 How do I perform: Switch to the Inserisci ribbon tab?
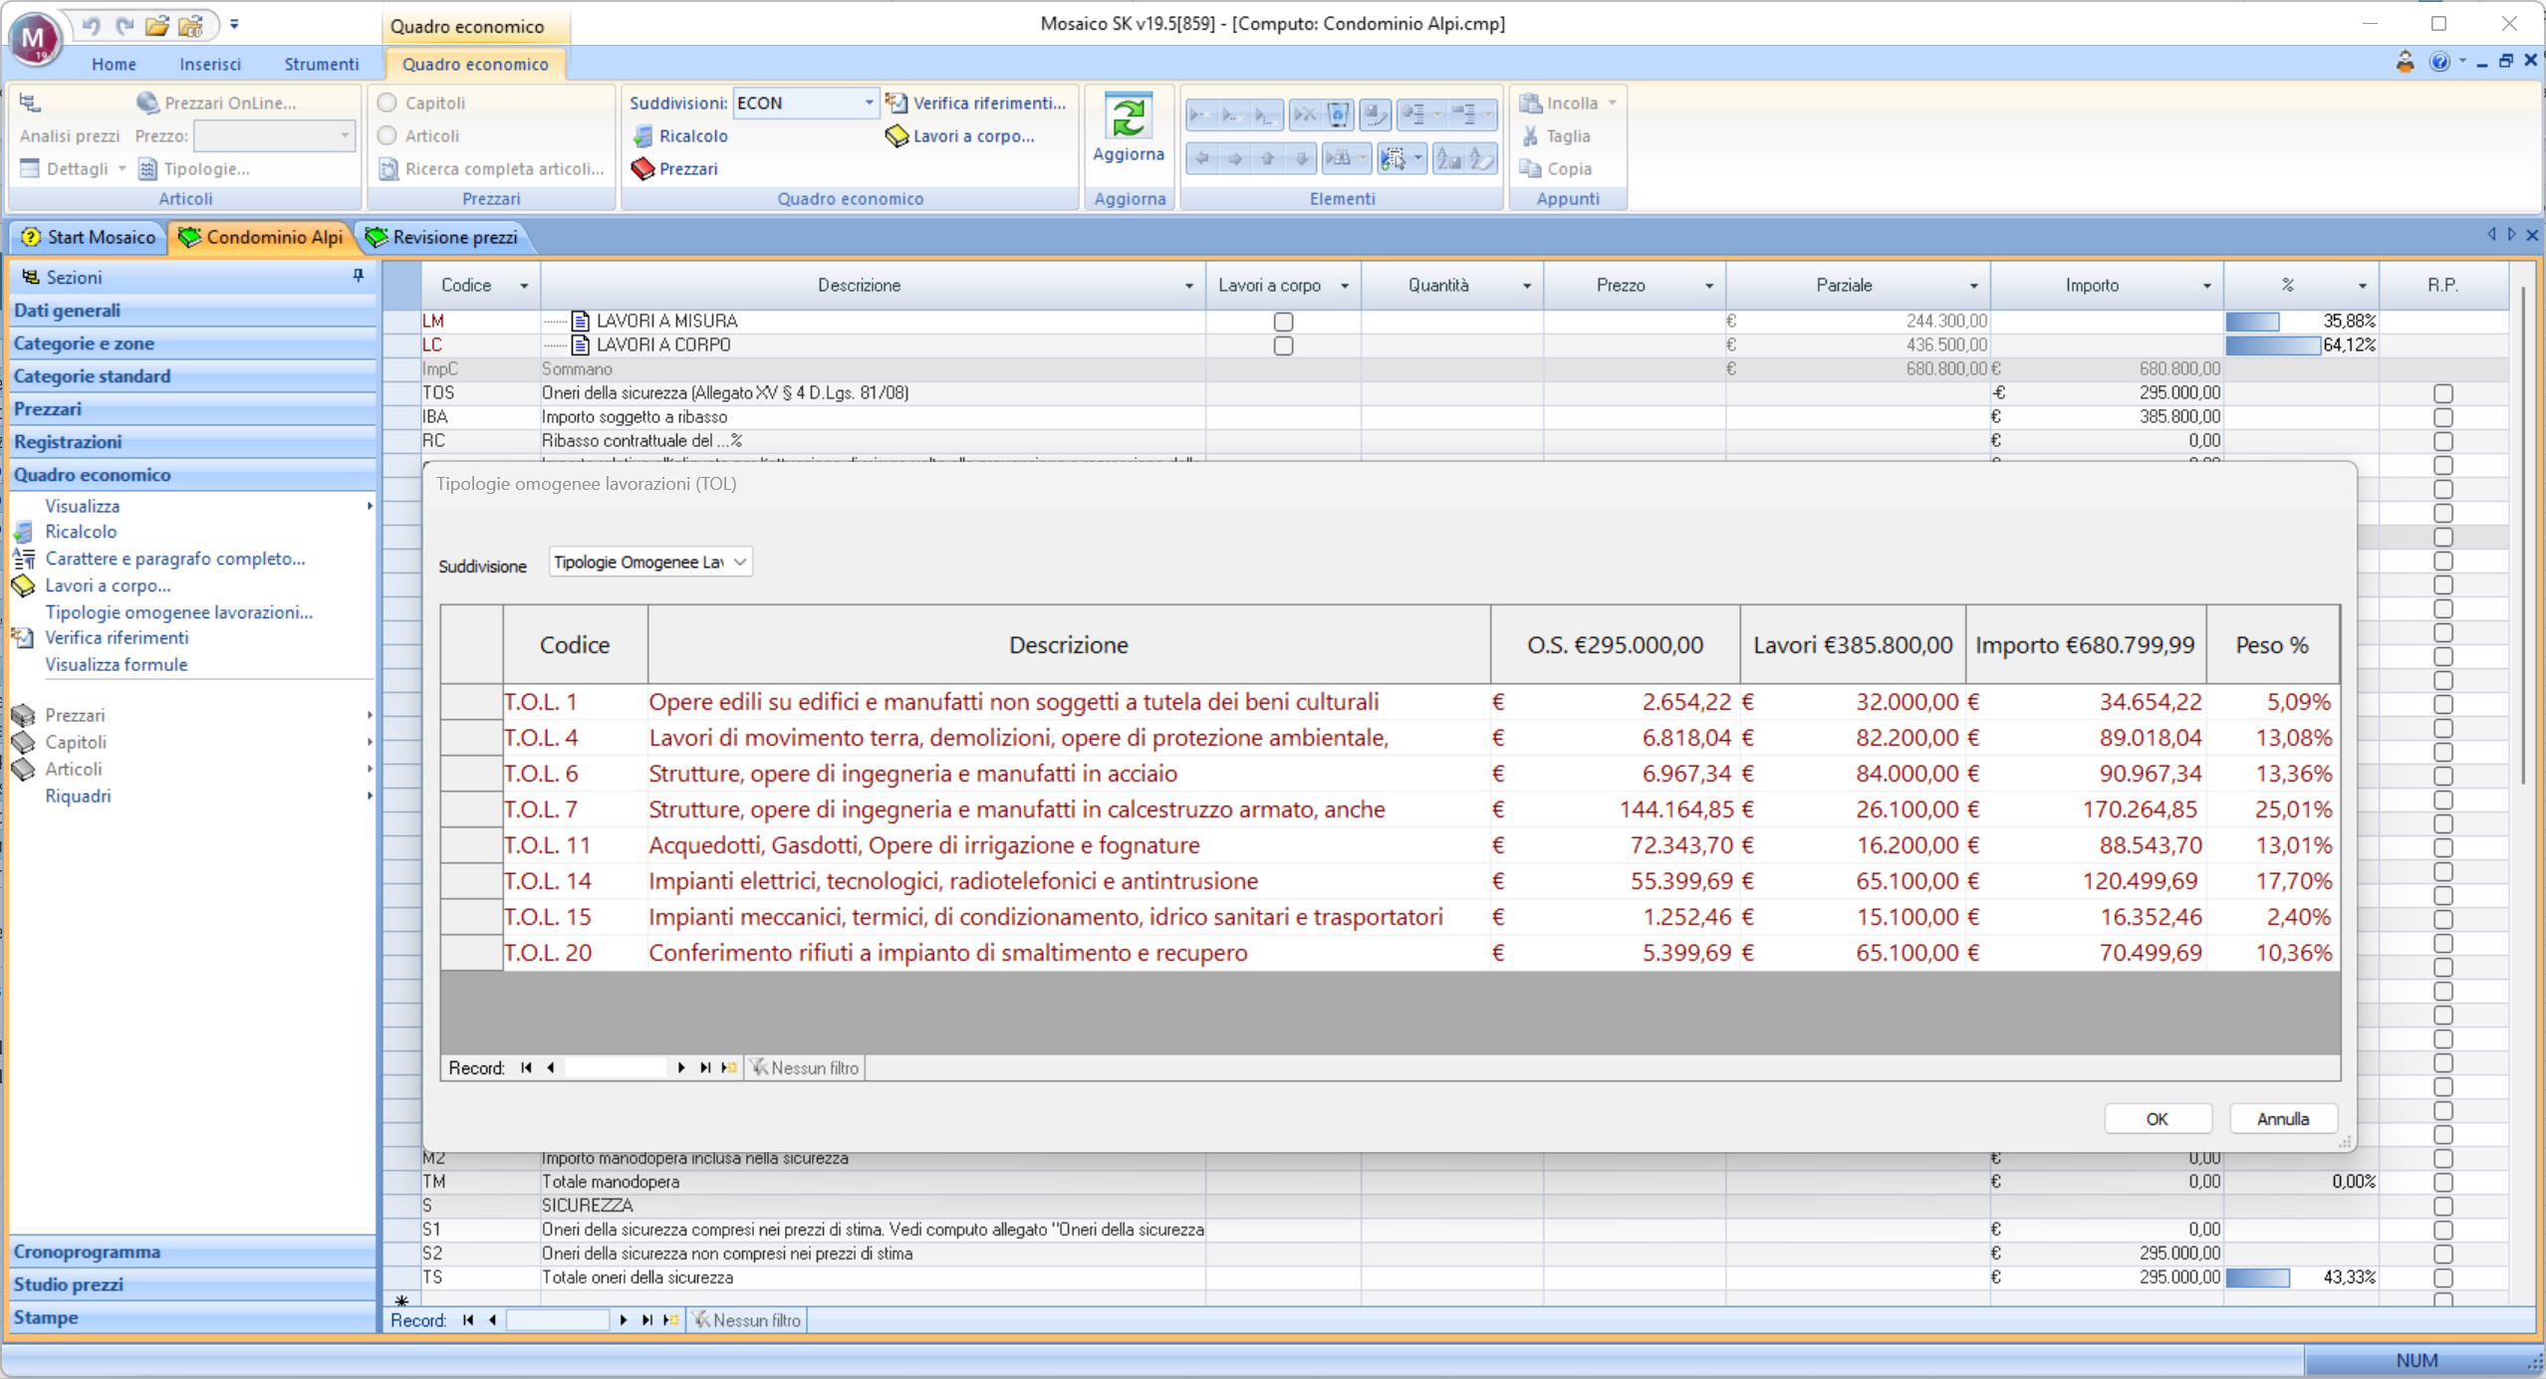click(210, 64)
